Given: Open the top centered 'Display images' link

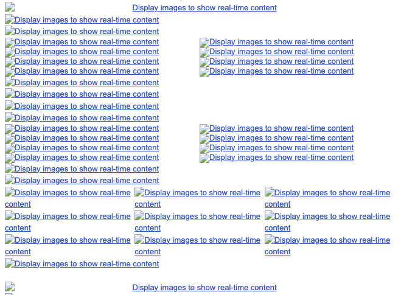Looking at the screenshot, I should click(x=204, y=8).
